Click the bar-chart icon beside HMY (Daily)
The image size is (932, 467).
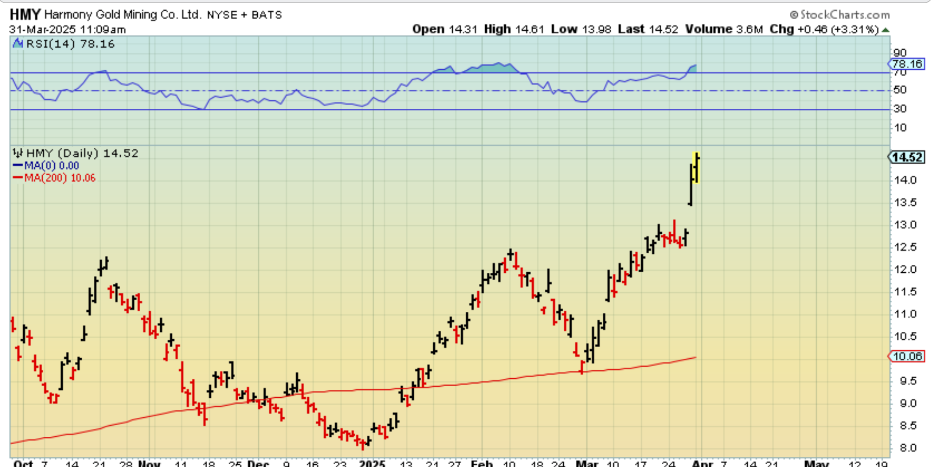tap(18, 153)
